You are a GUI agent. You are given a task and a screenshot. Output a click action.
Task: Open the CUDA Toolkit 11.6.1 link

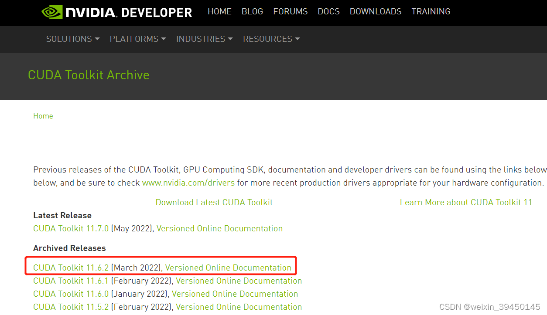click(x=71, y=281)
